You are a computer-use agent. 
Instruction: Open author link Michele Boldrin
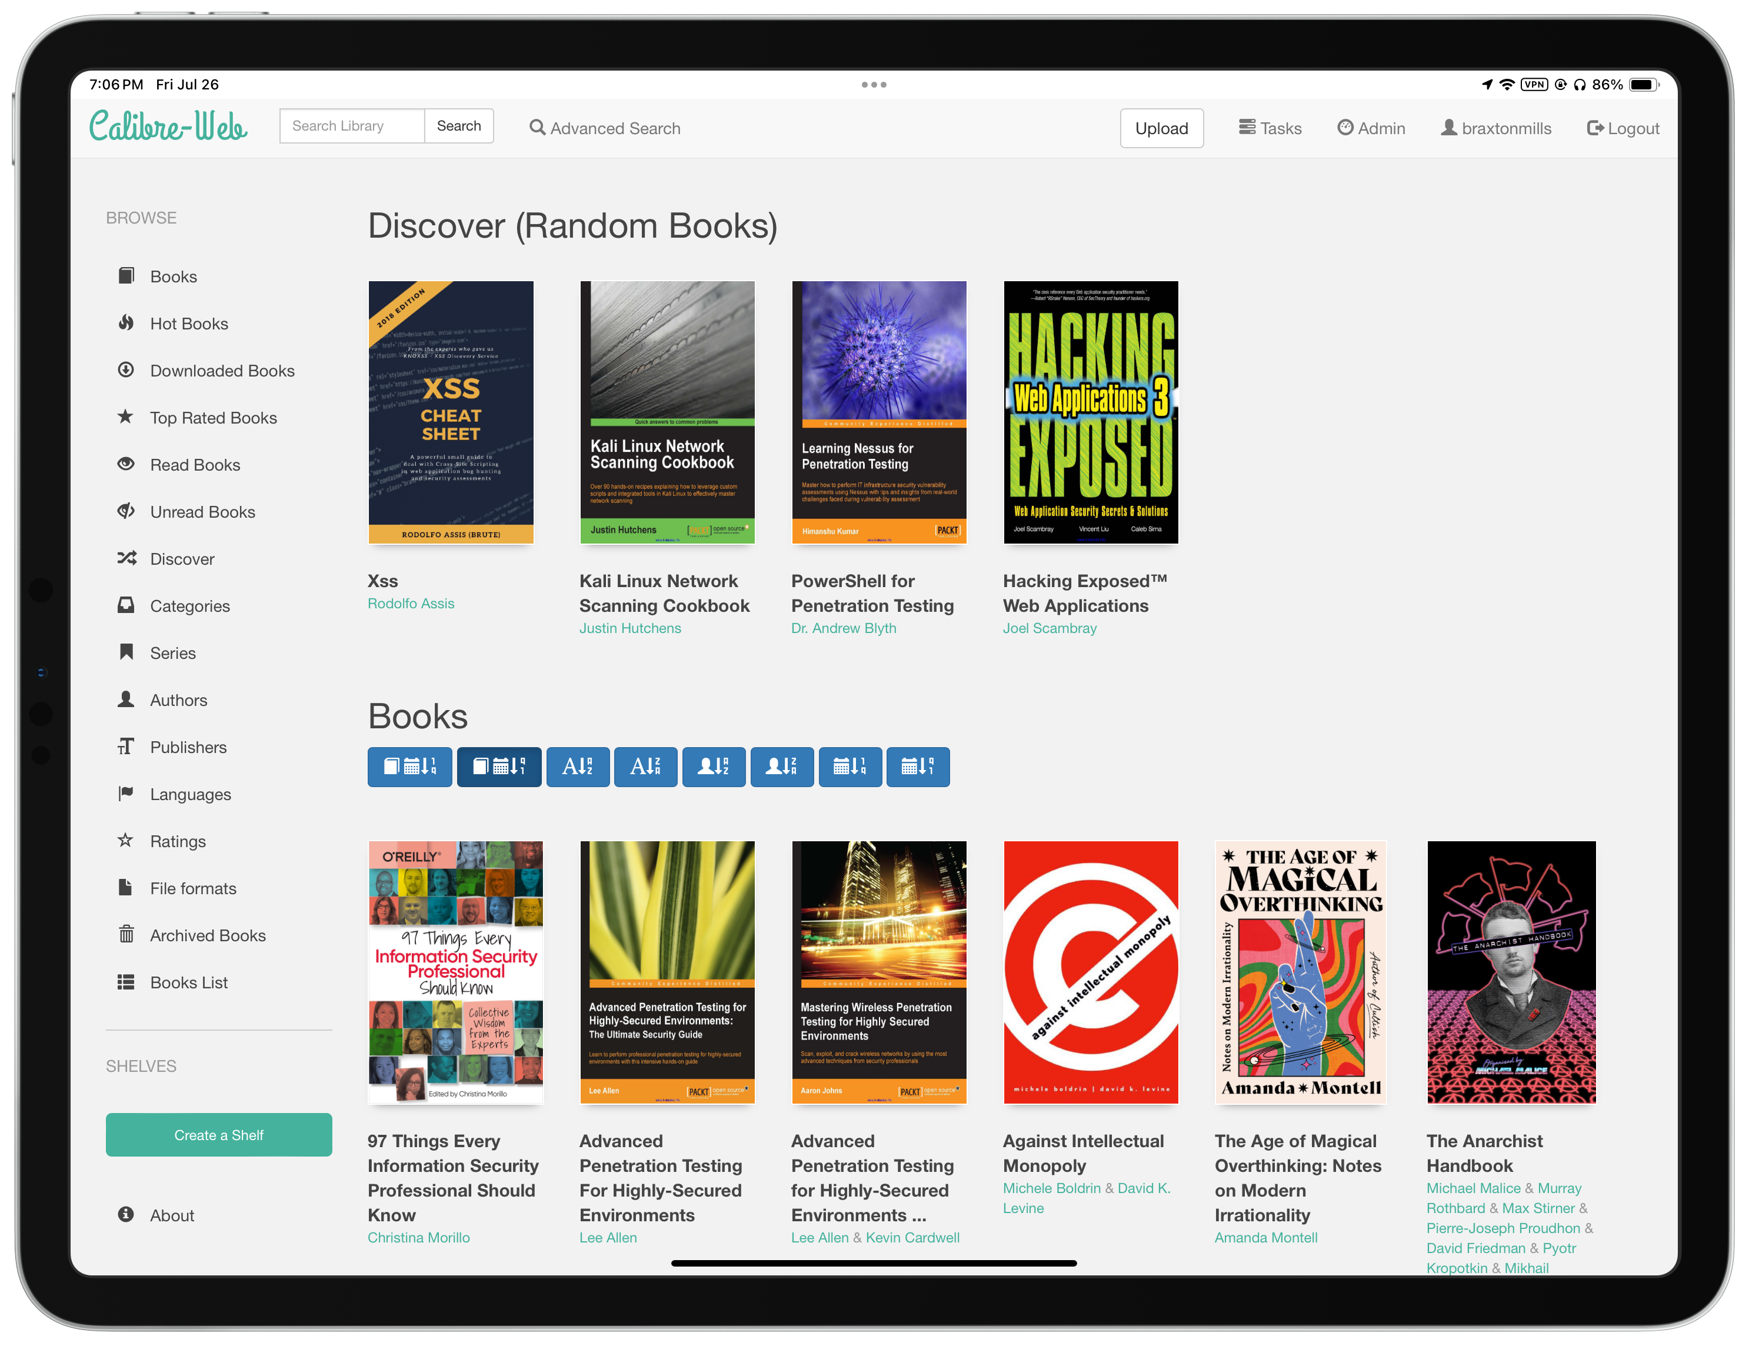[1051, 1188]
